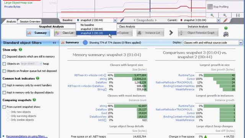Click DataRowView class link
245x138 pixels.
click(98, 117)
